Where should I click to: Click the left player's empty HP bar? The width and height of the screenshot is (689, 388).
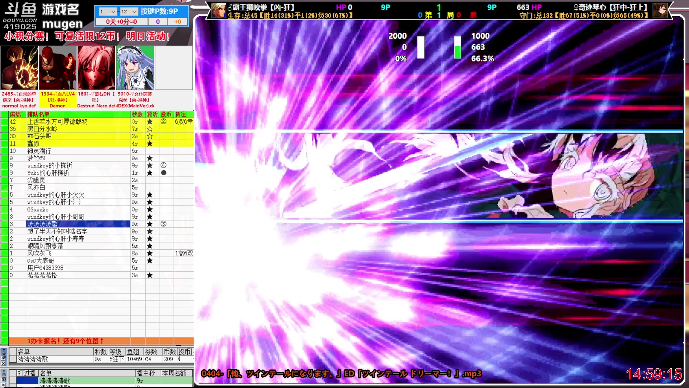tap(421, 47)
